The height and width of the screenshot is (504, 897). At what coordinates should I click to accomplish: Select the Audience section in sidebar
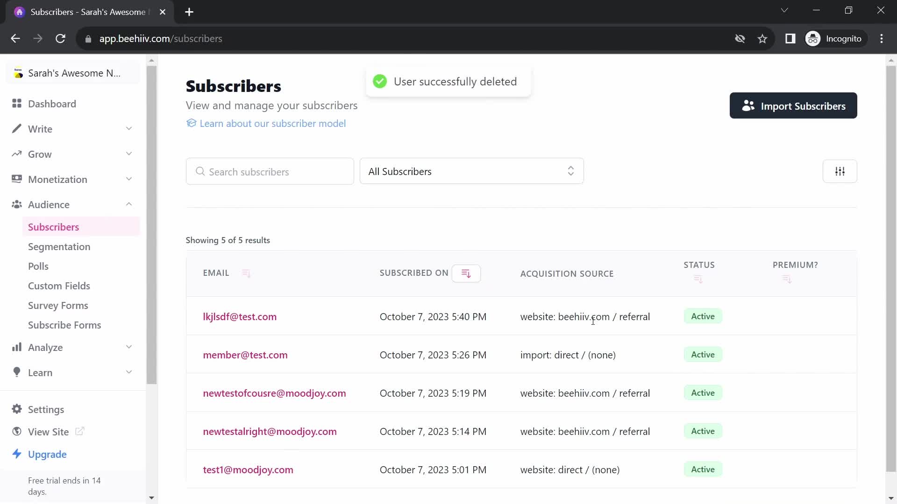(x=48, y=204)
